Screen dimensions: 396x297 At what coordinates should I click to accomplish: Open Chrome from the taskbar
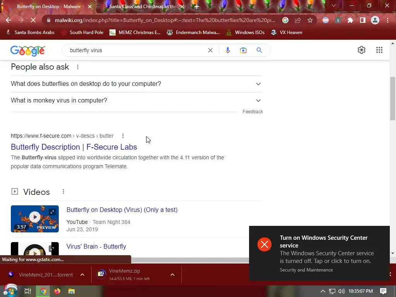coord(43,291)
